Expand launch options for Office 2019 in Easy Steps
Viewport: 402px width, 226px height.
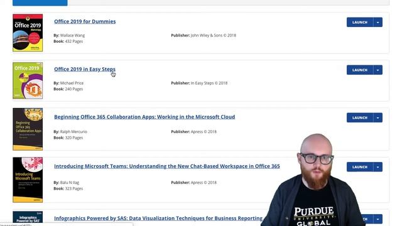tap(378, 70)
